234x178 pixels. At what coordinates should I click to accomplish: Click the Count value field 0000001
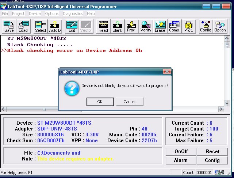(x=204, y=173)
